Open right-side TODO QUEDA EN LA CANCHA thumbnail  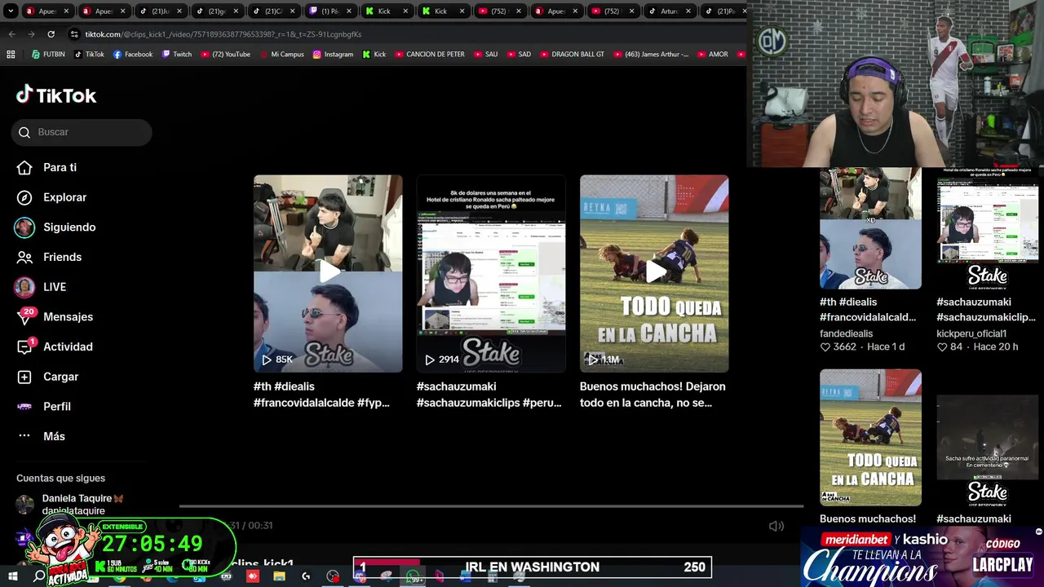point(870,437)
